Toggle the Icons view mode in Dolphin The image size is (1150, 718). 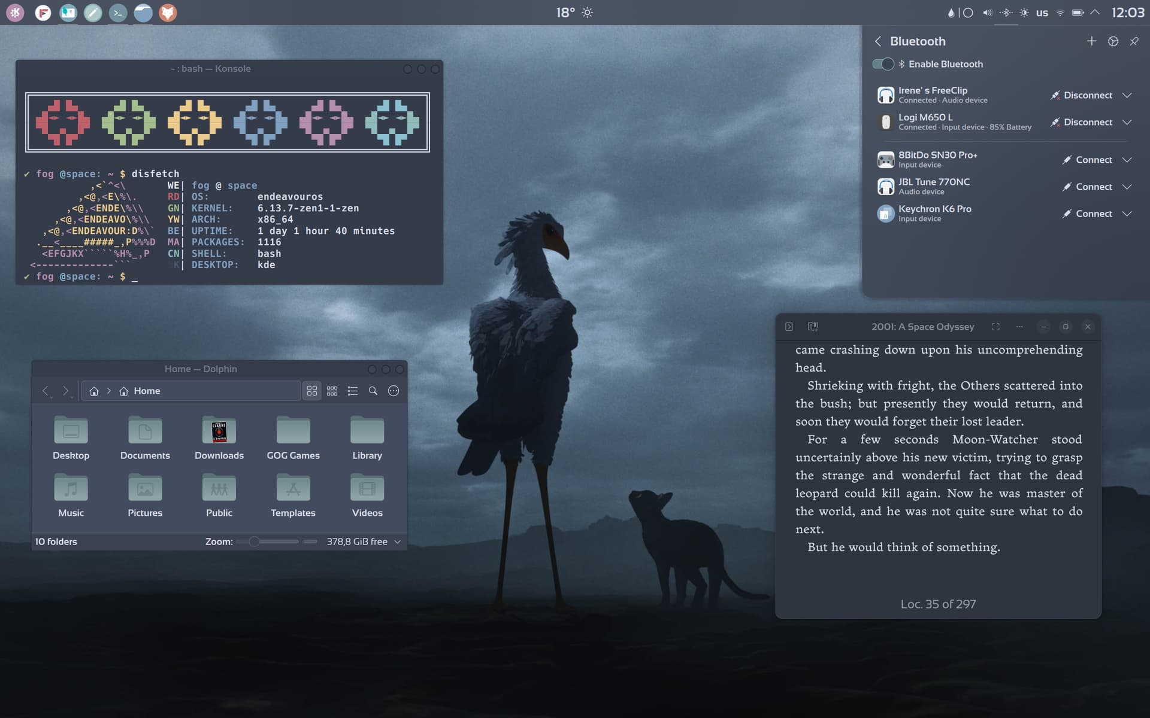(312, 391)
